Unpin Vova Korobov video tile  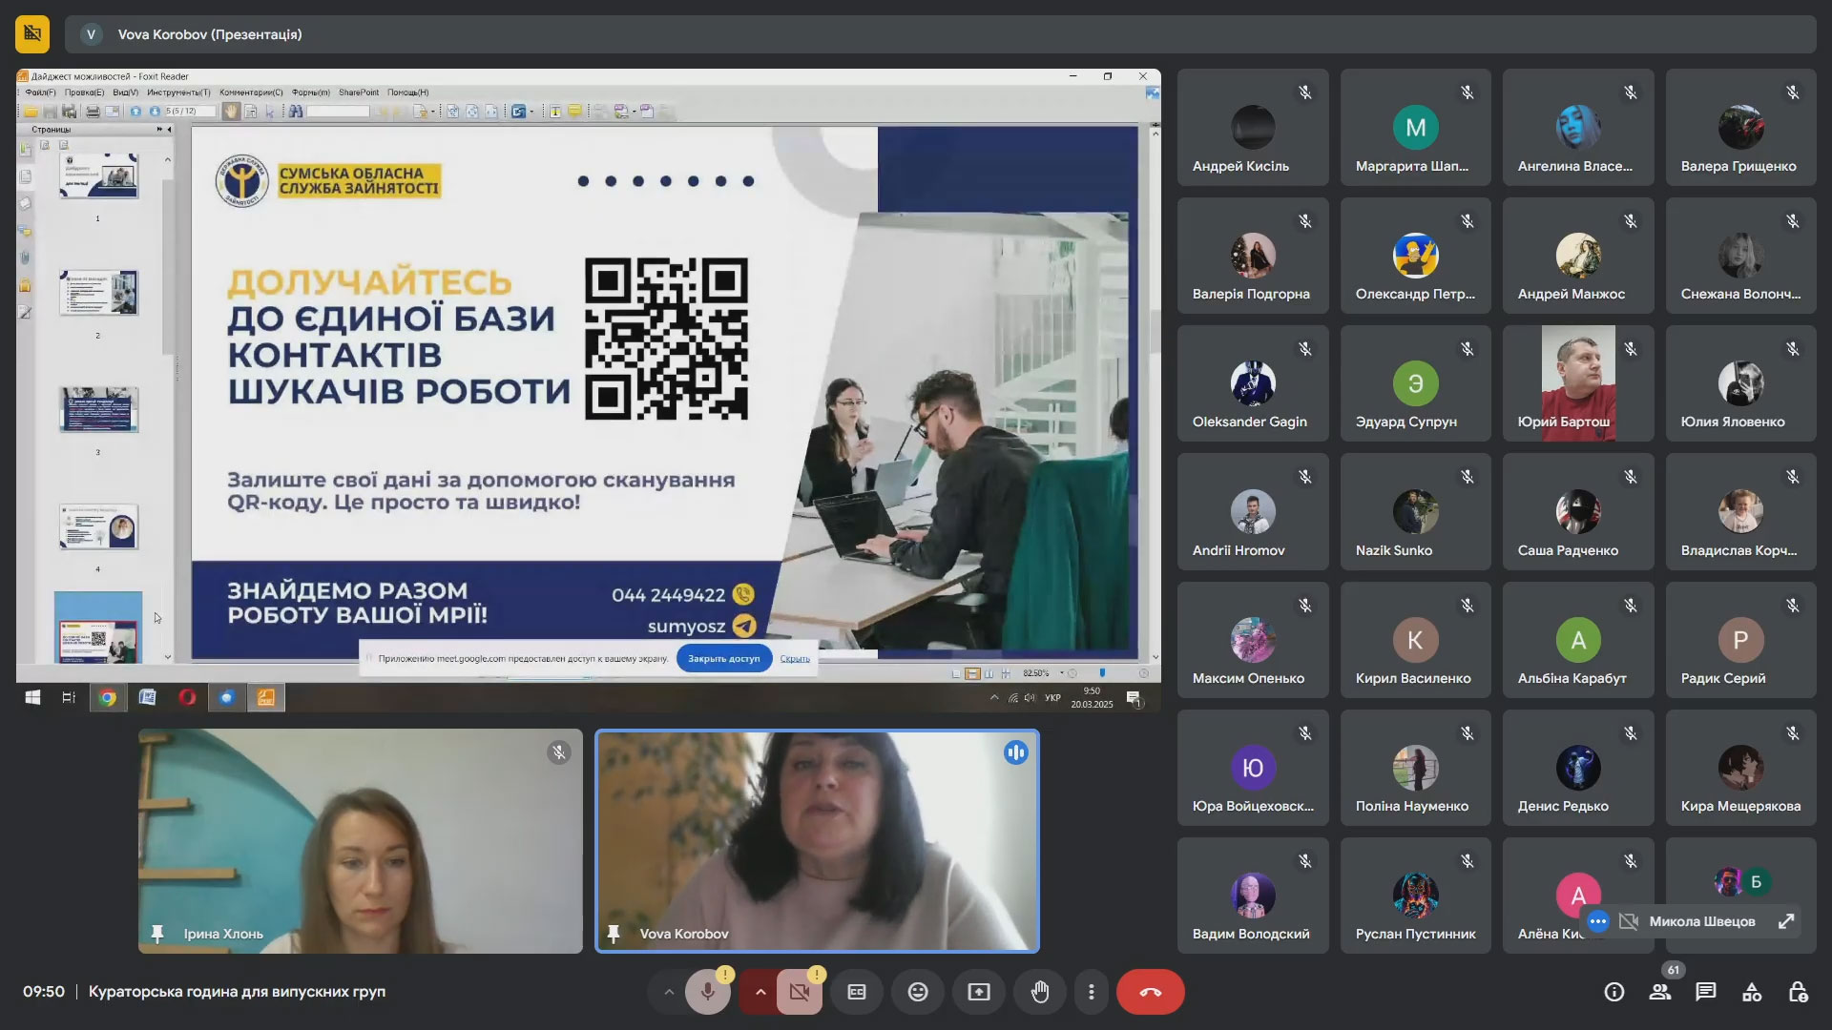(614, 934)
